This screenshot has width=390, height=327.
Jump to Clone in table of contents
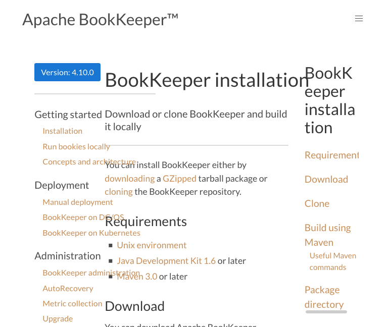point(317,203)
